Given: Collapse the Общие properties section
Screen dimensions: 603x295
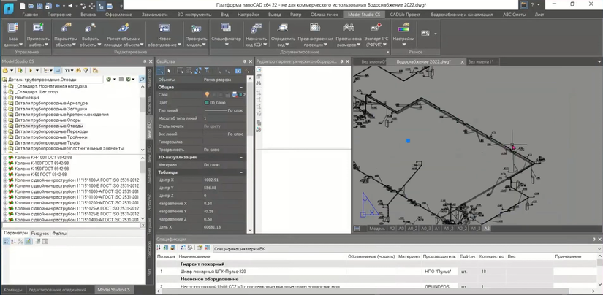Looking at the screenshot, I should (241, 87).
